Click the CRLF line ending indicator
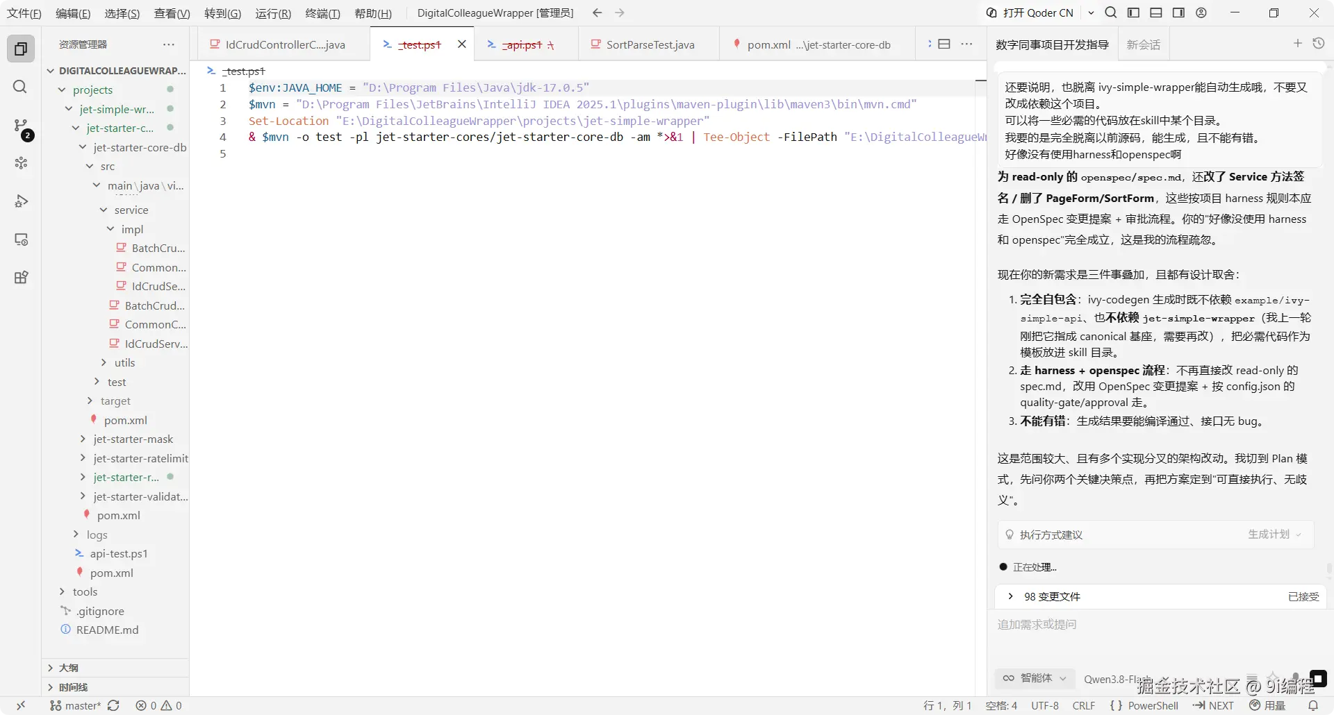1334x715 pixels. click(1083, 705)
